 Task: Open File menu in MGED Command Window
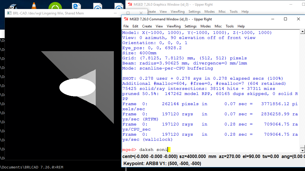tap(126, 26)
